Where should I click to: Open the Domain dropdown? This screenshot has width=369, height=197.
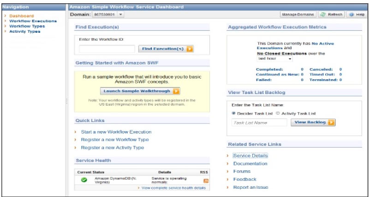[x=108, y=15]
